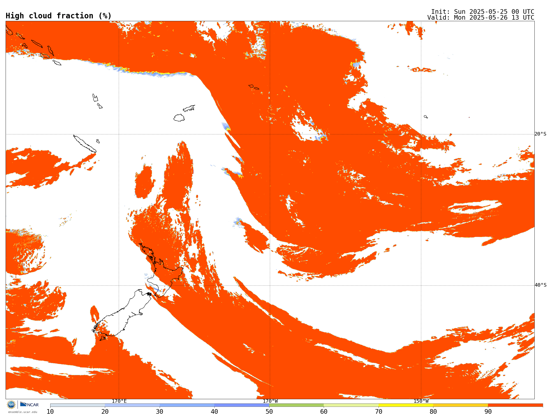Viewport: 551px width, 415px height.
Task: Click the colorbar tick label 90
Action: click(488, 412)
